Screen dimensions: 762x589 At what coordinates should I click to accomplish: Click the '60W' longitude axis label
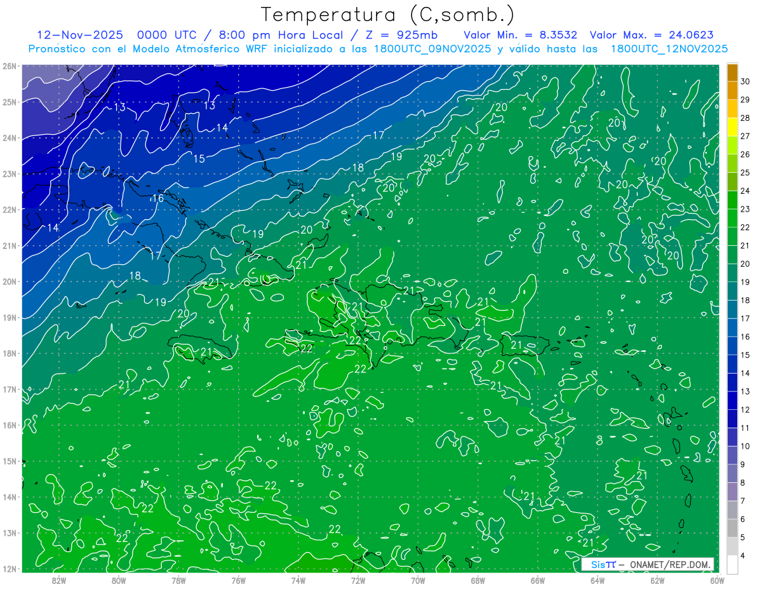pos(716,580)
